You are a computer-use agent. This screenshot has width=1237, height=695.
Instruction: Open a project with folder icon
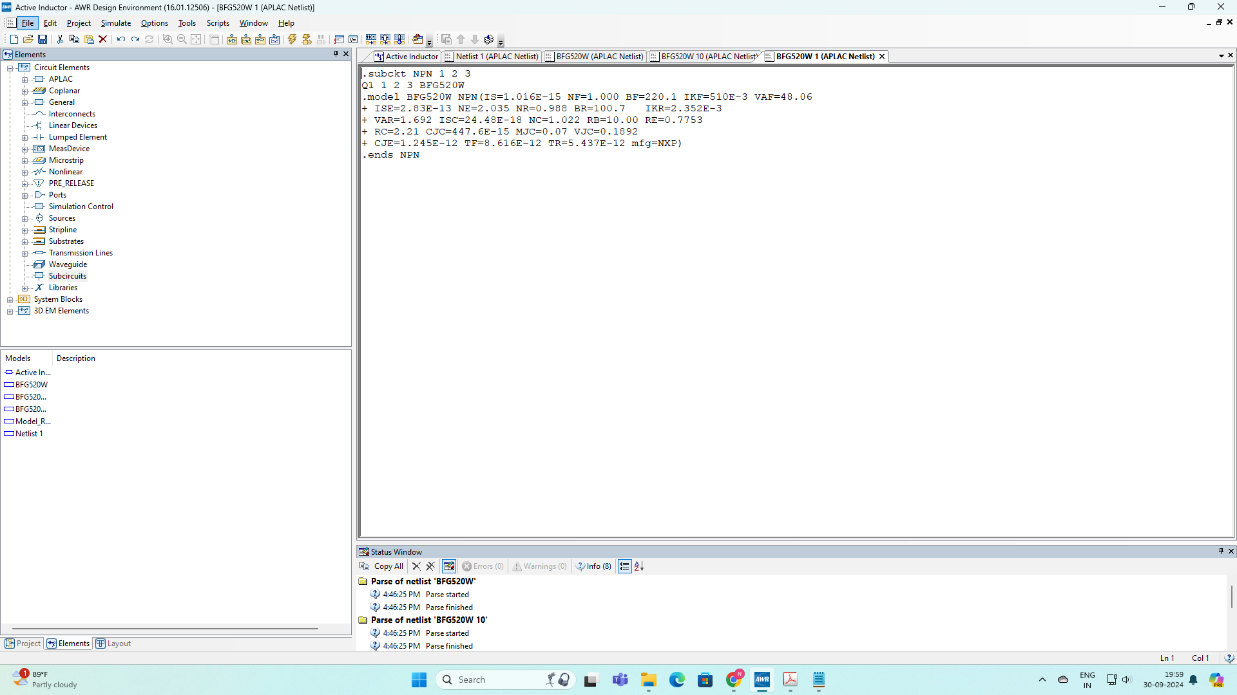coord(28,39)
